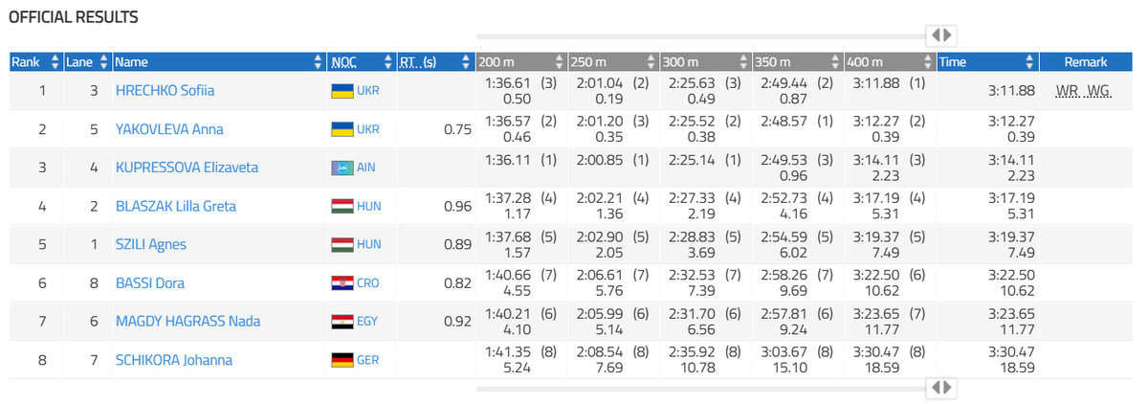1148x404 pixels.
Task: Click the Remark column header
Action: click(1085, 62)
